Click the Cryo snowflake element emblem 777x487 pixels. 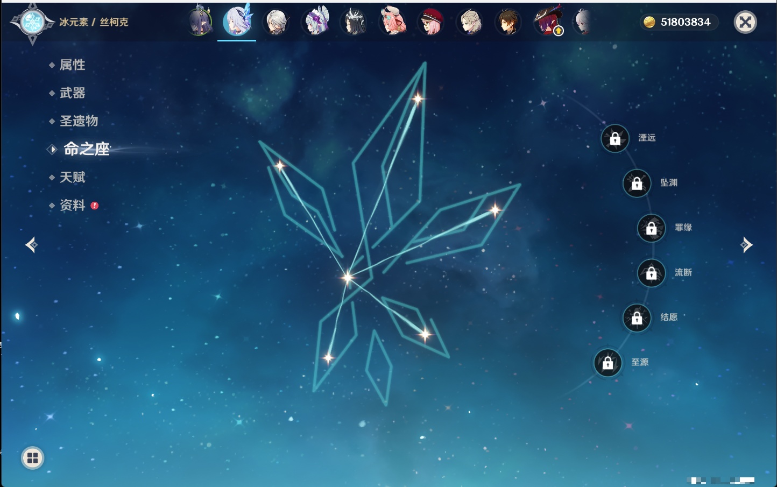pos(32,22)
